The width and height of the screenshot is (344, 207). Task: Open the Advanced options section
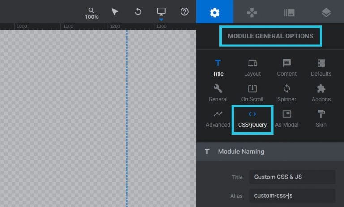click(218, 119)
